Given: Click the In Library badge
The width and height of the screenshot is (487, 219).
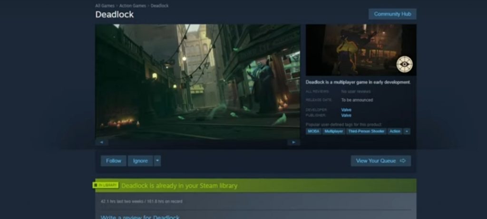Looking at the screenshot, I should click(106, 185).
